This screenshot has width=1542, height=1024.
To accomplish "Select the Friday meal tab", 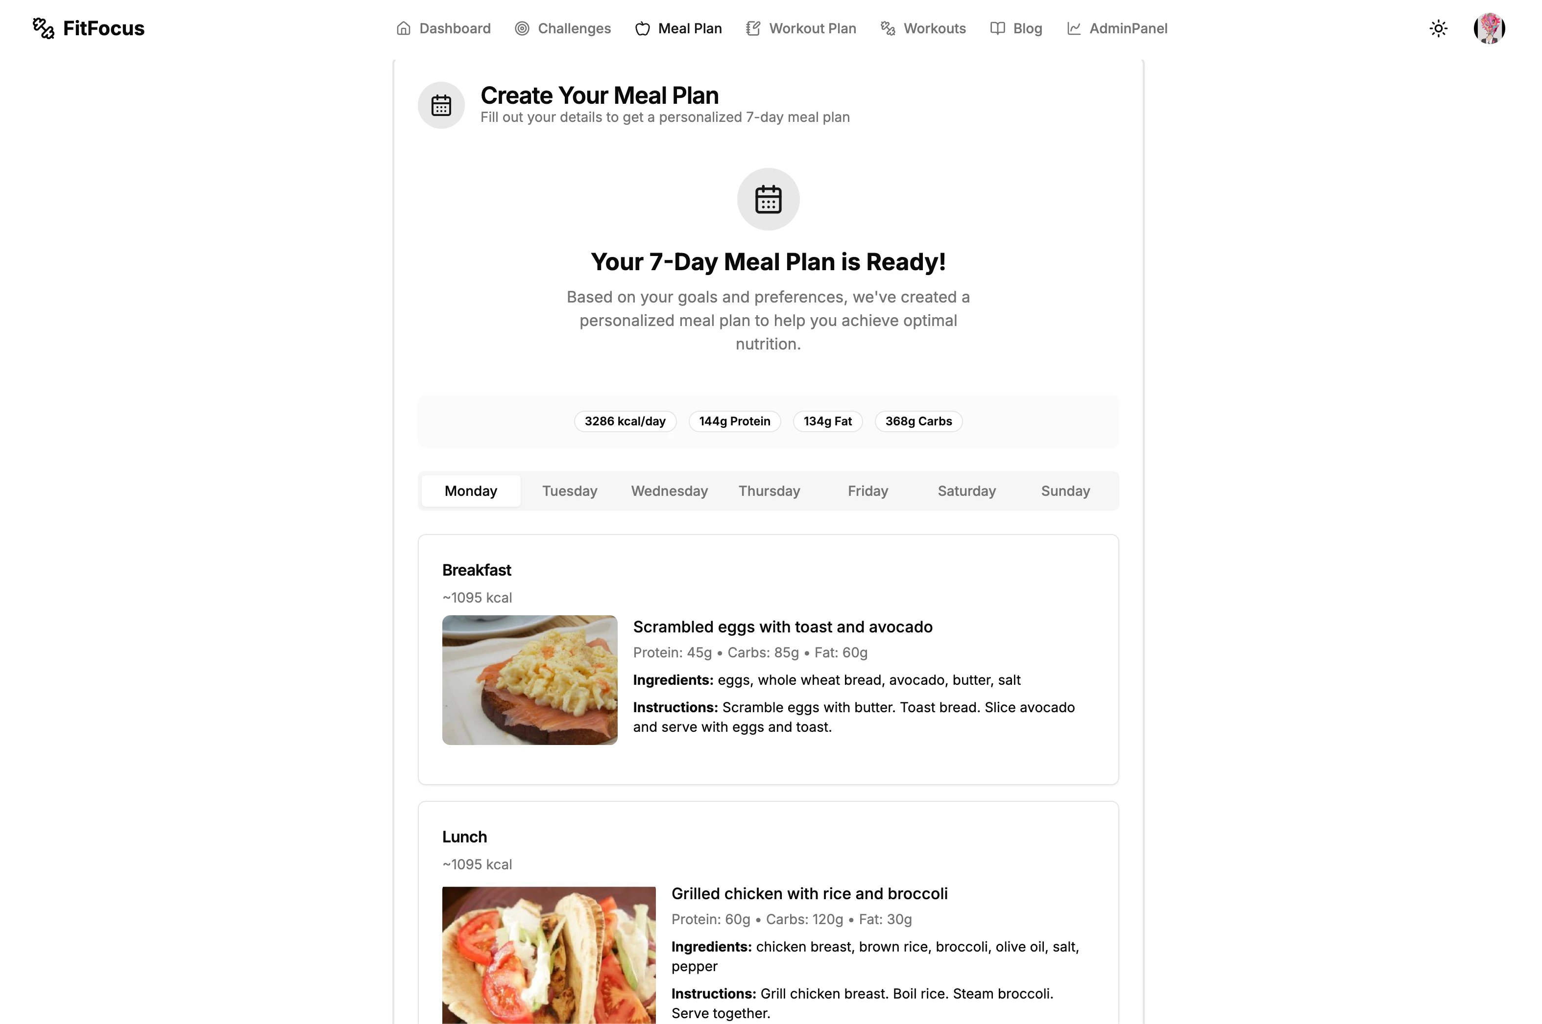I will (x=867, y=491).
